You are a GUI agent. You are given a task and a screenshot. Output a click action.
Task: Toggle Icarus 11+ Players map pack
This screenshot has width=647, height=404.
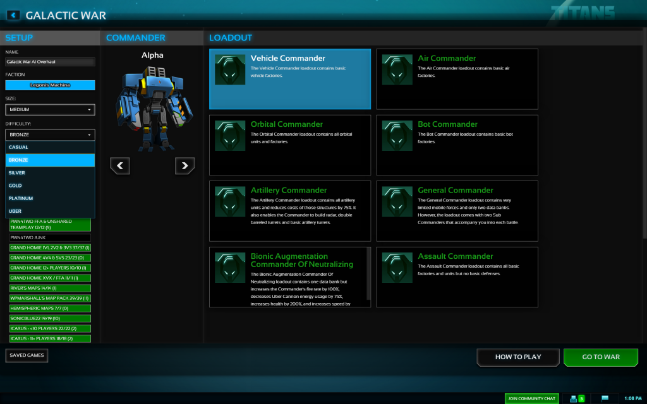50,338
